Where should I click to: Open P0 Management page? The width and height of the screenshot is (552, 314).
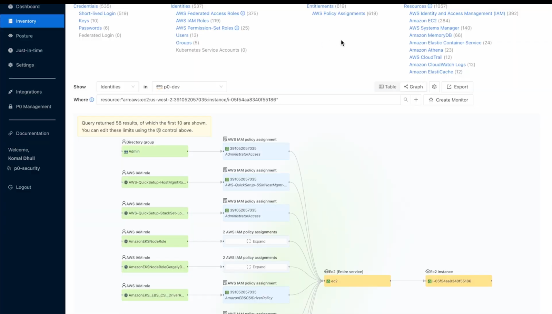coord(33,107)
